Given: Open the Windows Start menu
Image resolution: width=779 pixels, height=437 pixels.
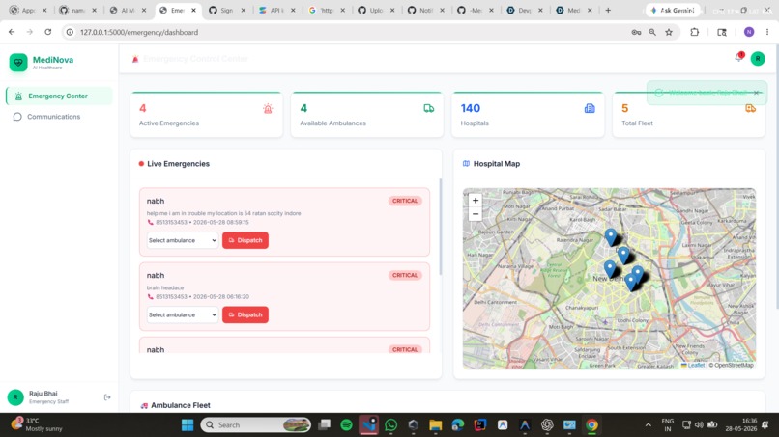Looking at the screenshot, I should tap(188, 425).
